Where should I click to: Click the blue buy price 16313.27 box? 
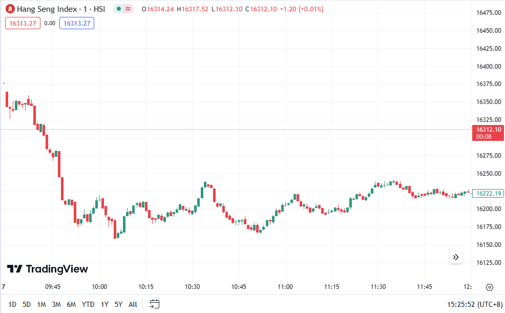tap(77, 23)
